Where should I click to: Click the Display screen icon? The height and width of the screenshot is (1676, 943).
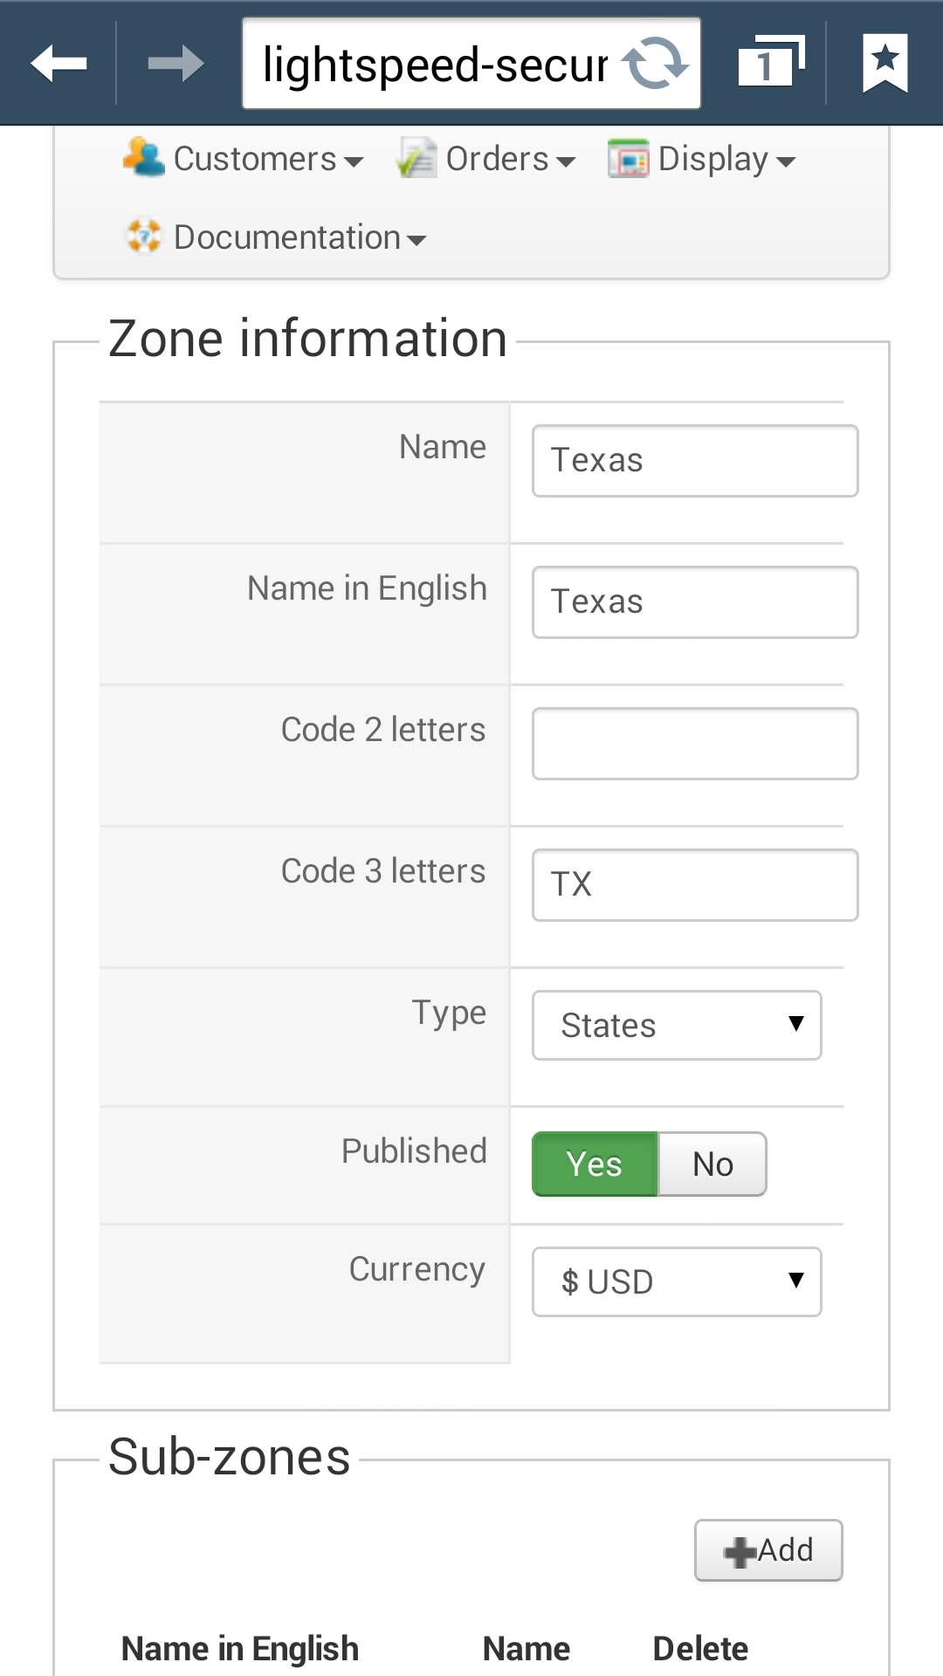[x=629, y=158]
